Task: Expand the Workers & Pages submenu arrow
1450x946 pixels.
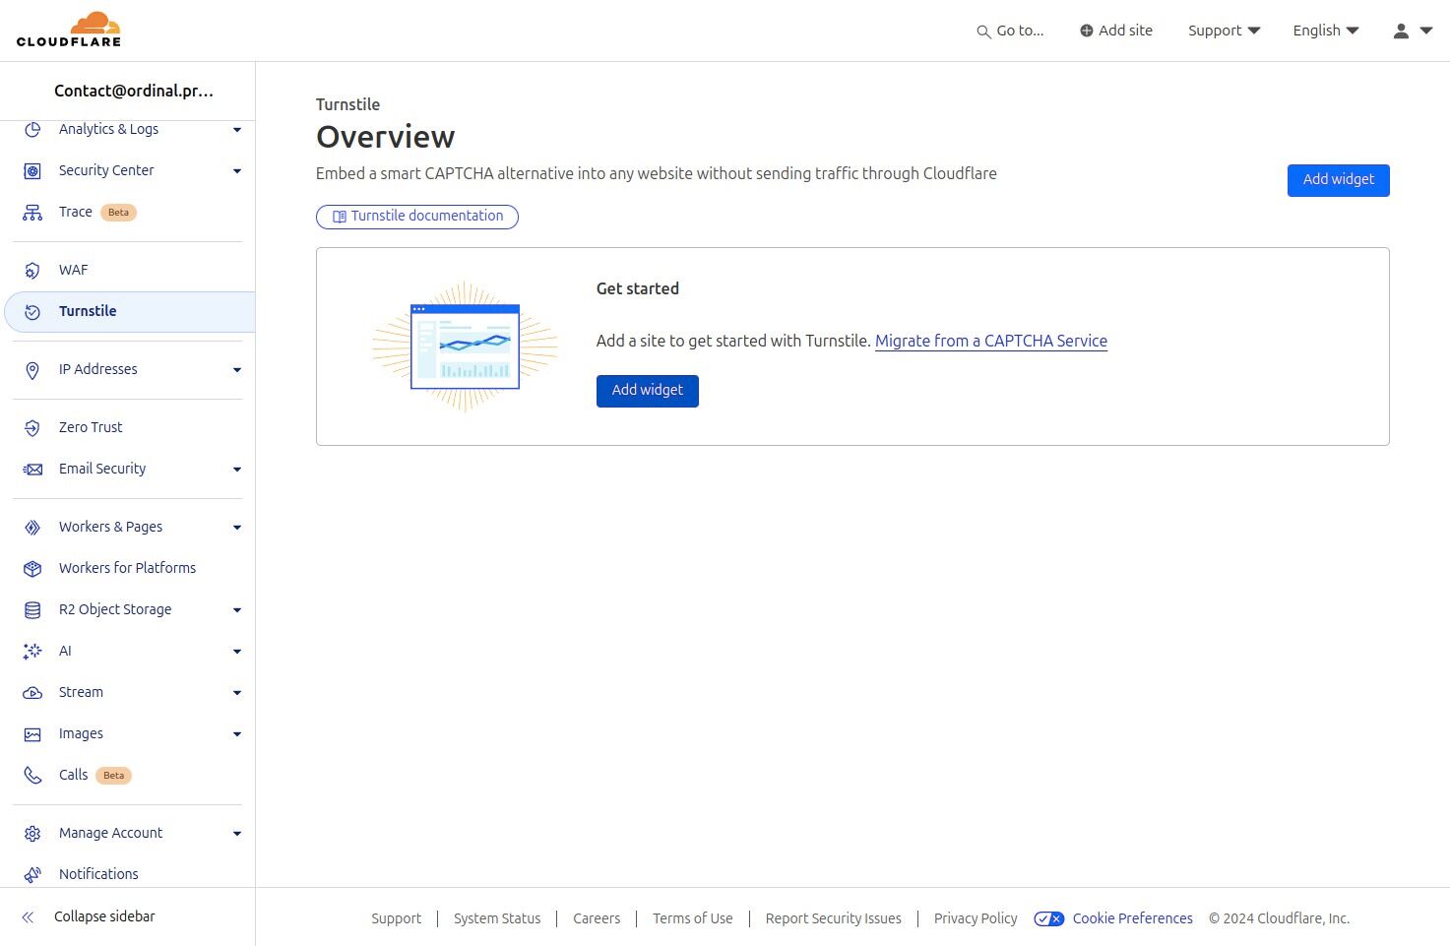Action: [x=237, y=528]
